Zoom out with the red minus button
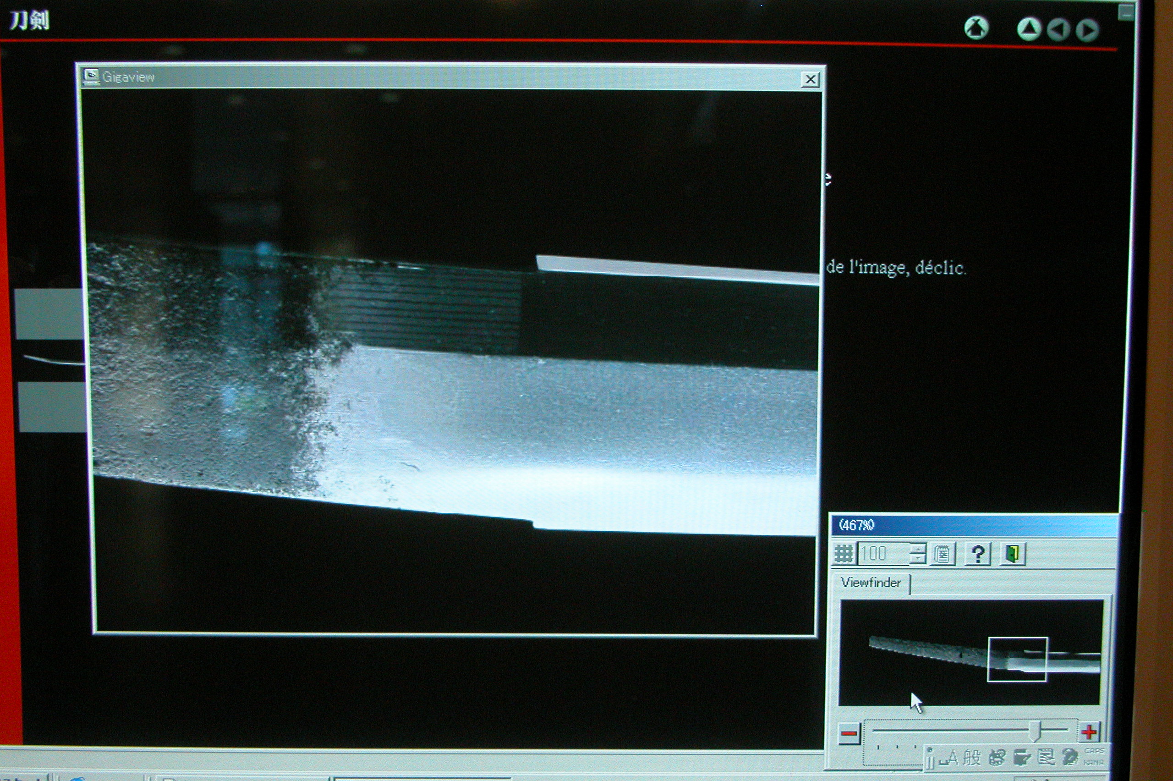The height and width of the screenshot is (781, 1173). click(x=850, y=733)
